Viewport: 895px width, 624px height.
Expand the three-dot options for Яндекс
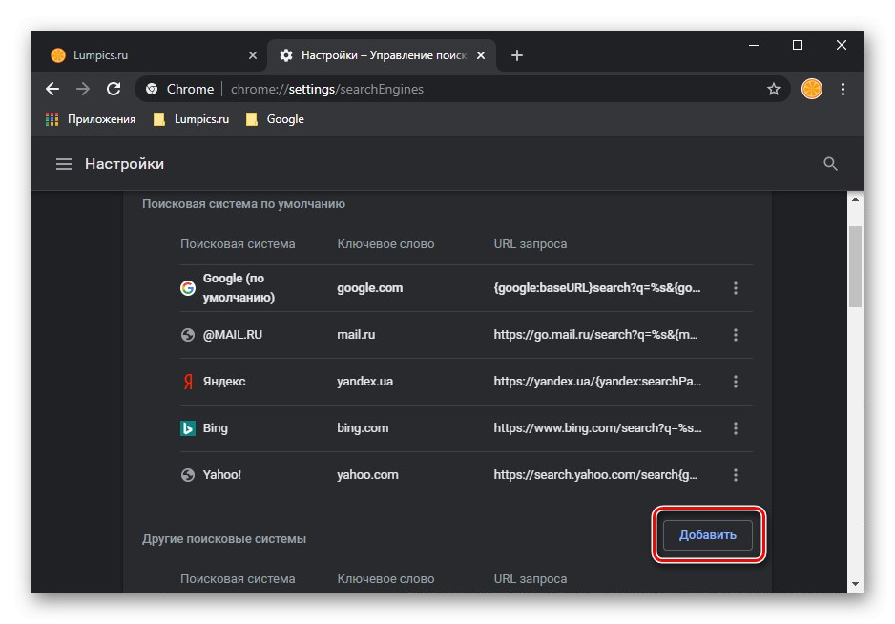pos(735,382)
